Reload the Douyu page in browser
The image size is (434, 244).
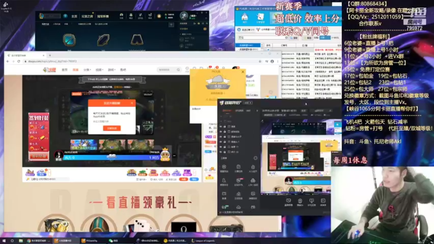18,61
